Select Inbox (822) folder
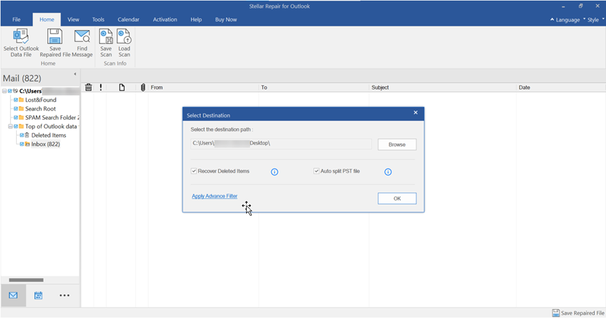This screenshot has width=606, height=318. (45, 144)
